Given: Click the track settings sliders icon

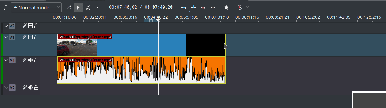Looking at the screenshot, I should click(6, 7).
